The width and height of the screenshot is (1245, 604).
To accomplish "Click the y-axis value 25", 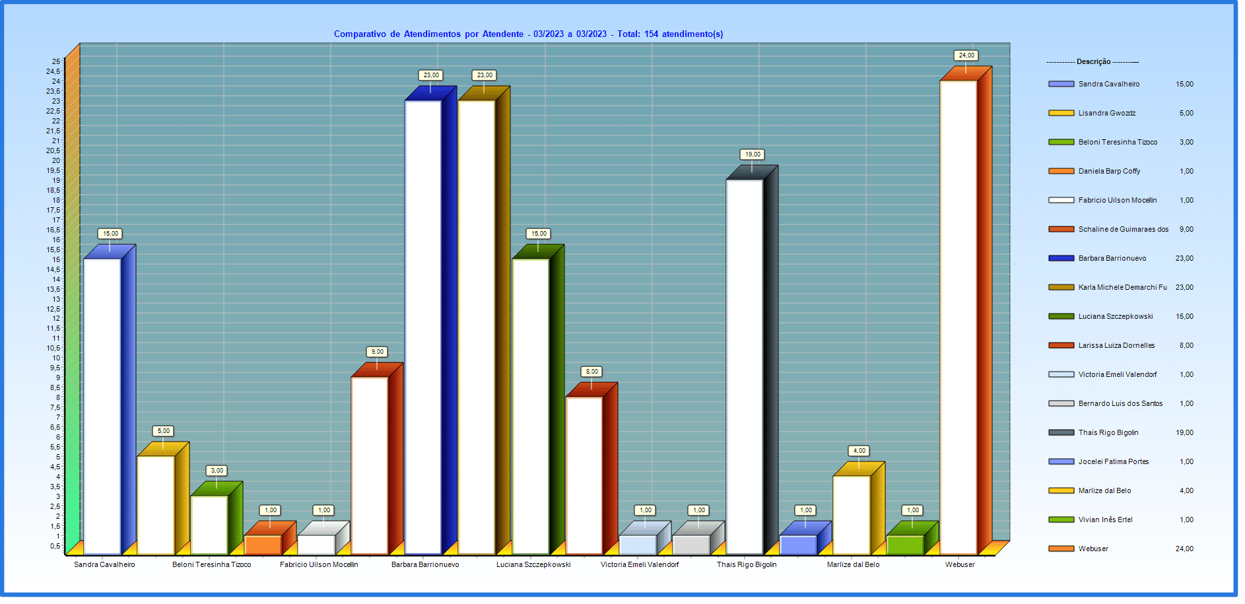I will point(56,62).
